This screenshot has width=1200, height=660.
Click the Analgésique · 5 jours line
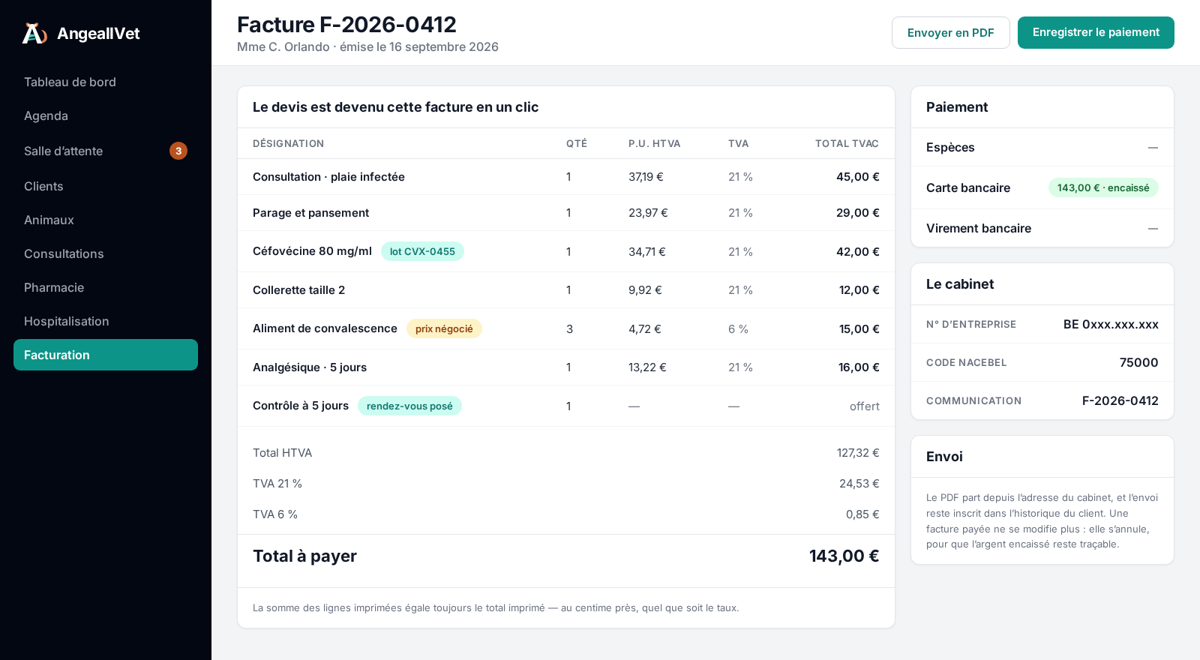point(566,367)
